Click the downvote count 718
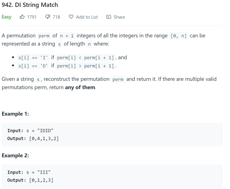Viewport: 230px width, 189px height. pyautogui.click(x=56, y=17)
